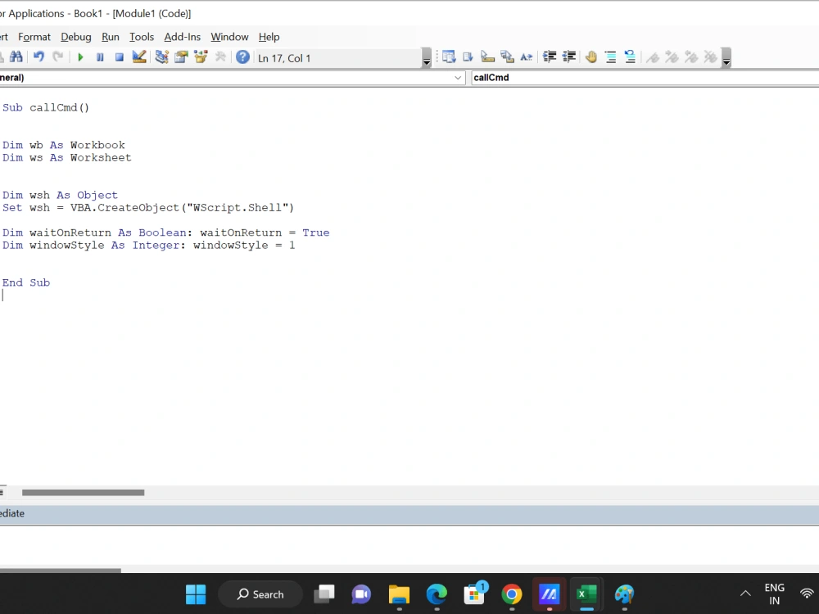Switch to Excel from the taskbar
The image size is (819, 614).
coord(586,594)
